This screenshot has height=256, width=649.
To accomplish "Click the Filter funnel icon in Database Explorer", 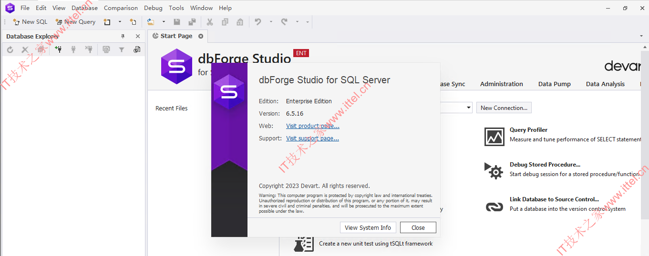I will [122, 49].
